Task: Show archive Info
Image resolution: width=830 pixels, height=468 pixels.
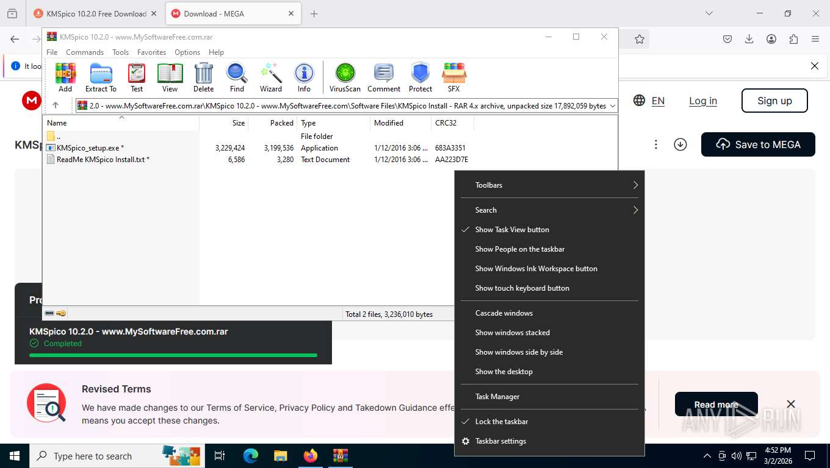Action: click(304, 77)
